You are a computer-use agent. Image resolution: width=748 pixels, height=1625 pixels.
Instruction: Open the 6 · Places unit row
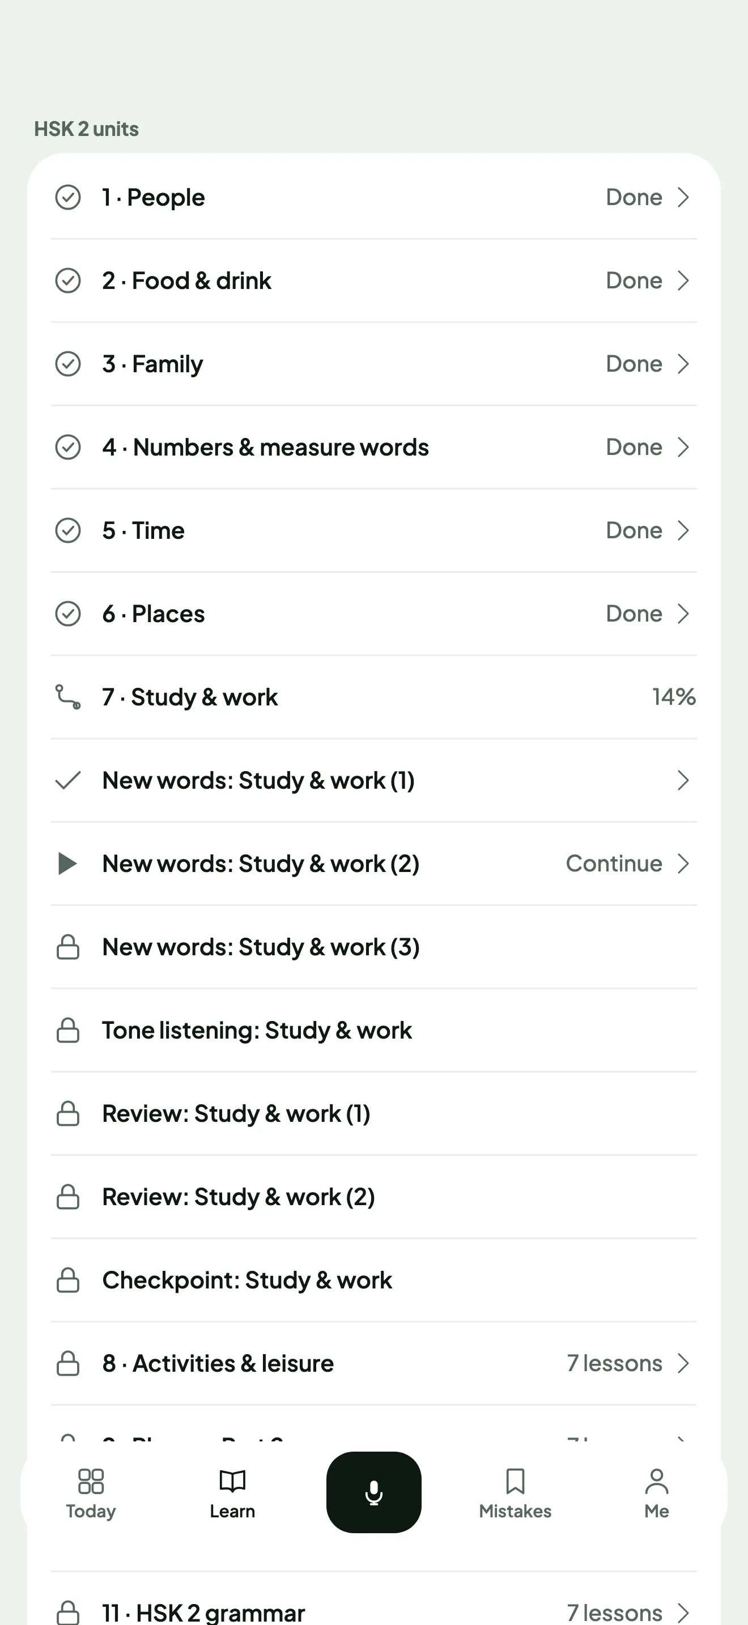(374, 614)
